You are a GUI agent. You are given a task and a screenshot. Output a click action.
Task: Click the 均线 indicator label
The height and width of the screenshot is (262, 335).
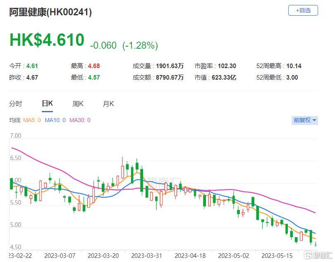pos(16,121)
